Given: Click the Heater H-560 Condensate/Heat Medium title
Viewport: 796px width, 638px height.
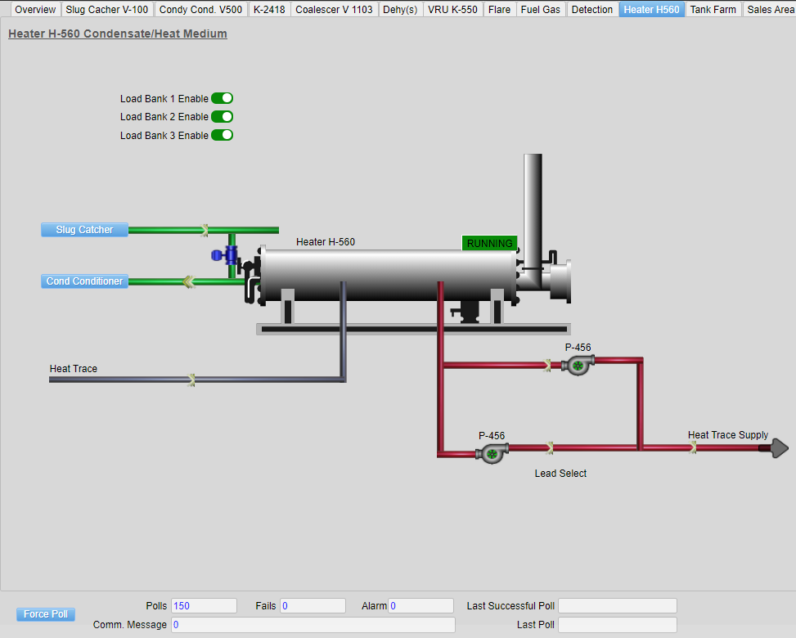Looking at the screenshot, I should pos(118,34).
